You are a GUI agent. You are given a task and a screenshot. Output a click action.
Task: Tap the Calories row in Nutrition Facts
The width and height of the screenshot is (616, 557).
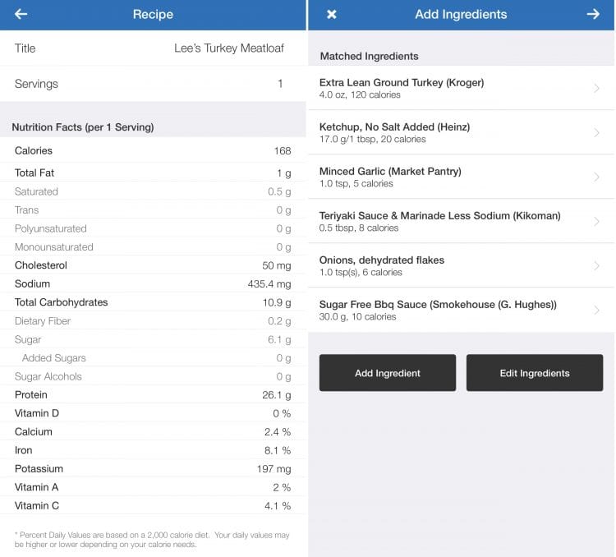pos(153,150)
